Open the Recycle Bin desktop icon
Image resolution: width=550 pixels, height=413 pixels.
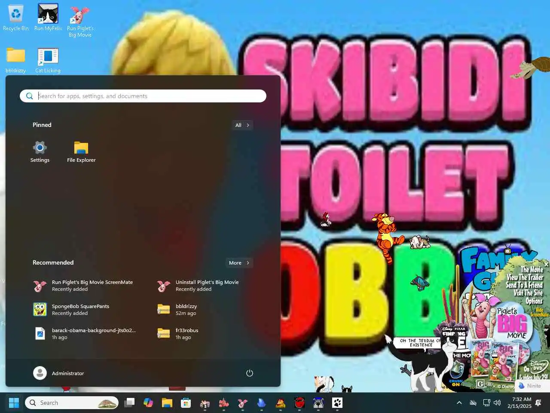[x=16, y=18]
